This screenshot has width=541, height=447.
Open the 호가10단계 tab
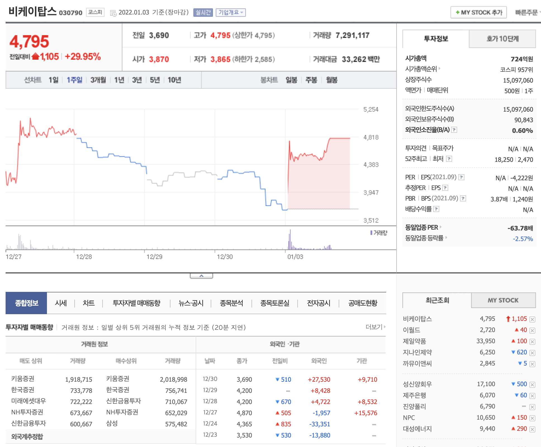502,39
